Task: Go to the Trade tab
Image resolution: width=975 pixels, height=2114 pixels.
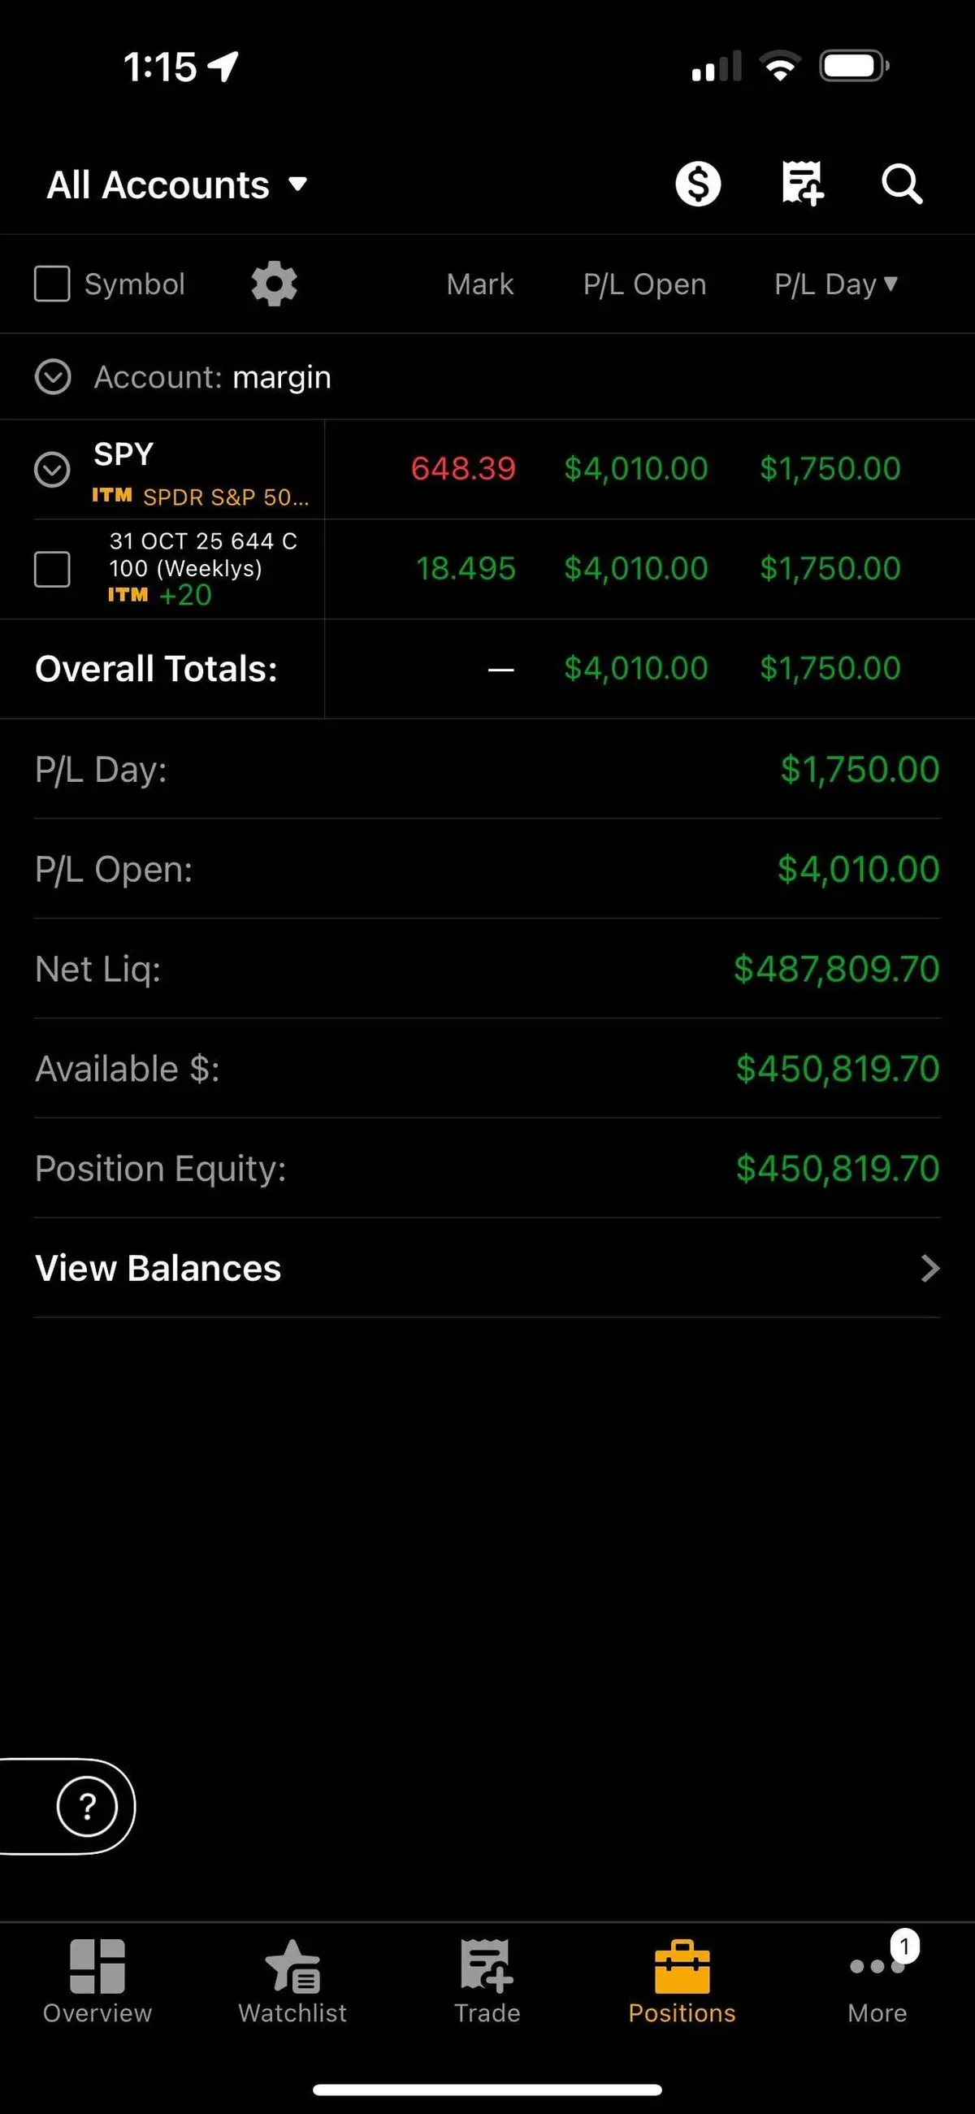Action: [x=487, y=1981]
